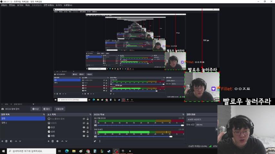Open the 서서히 사라지기 transition dropdown
This screenshot has width=275, height=154.
(x=201, y=120)
